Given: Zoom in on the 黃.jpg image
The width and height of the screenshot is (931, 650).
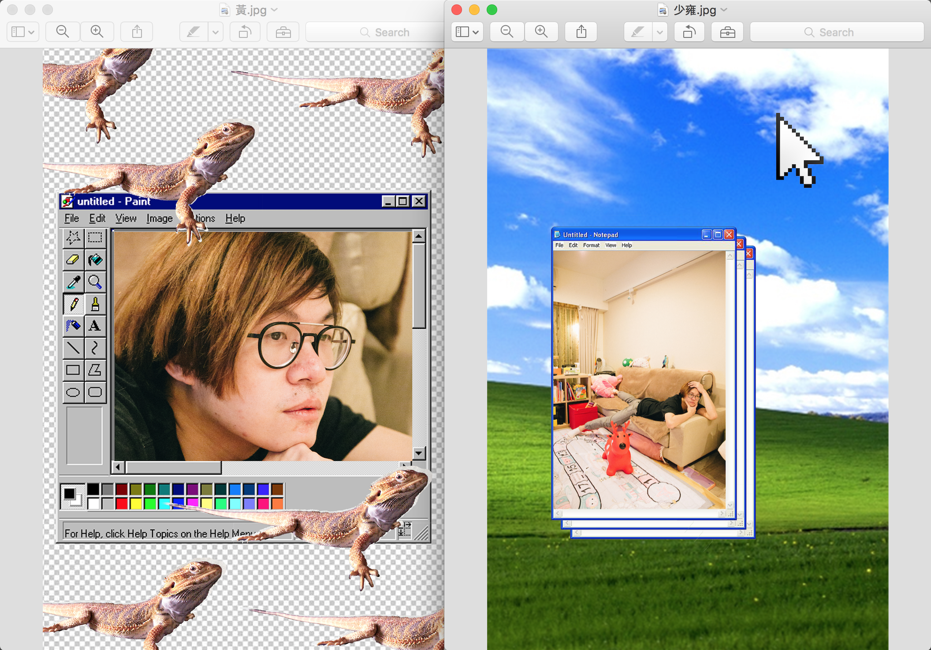Looking at the screenshot, I should (97, 32).
